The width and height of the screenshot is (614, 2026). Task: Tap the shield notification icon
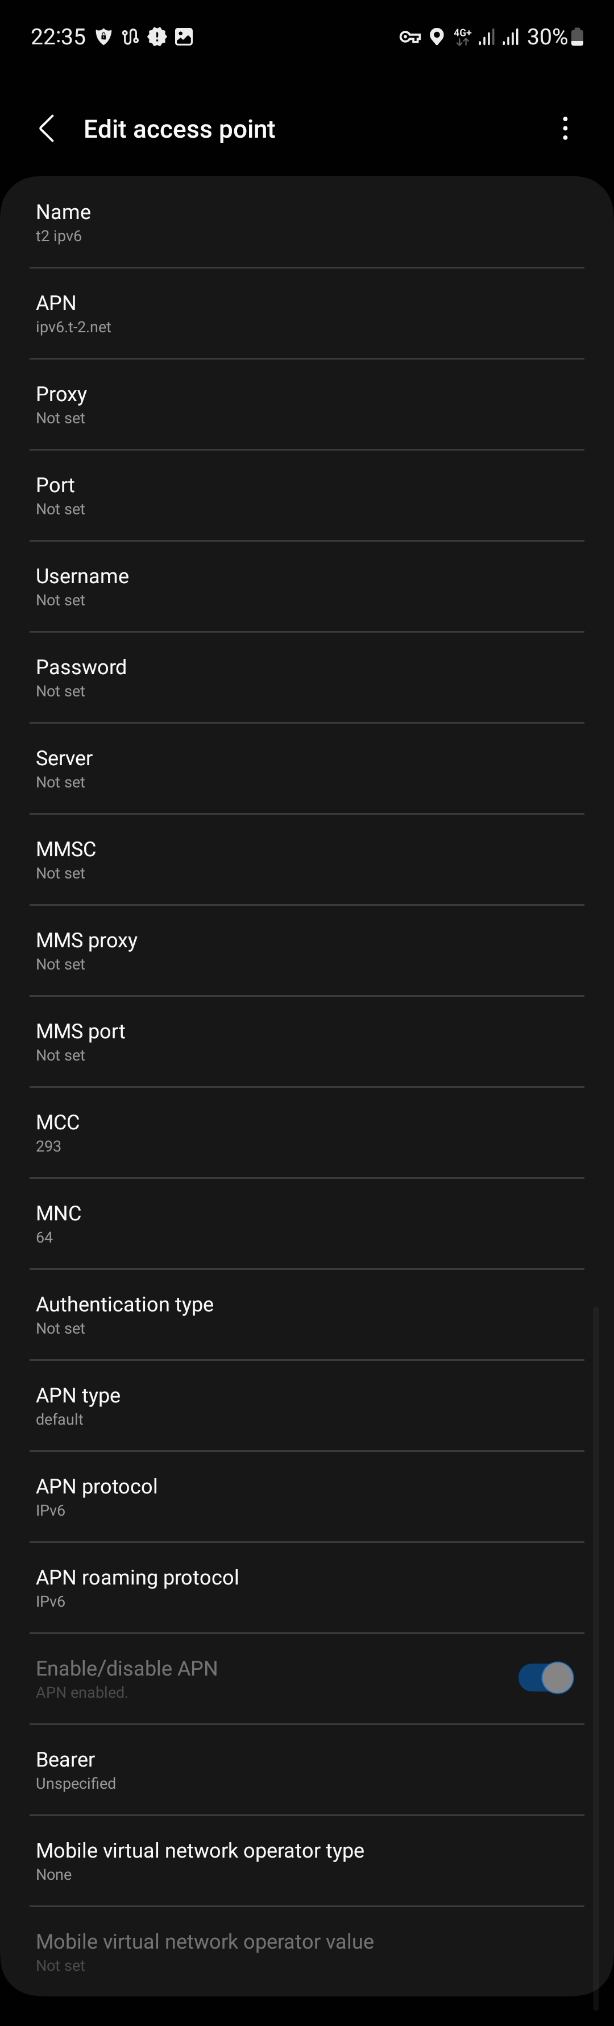coord(104,37)
